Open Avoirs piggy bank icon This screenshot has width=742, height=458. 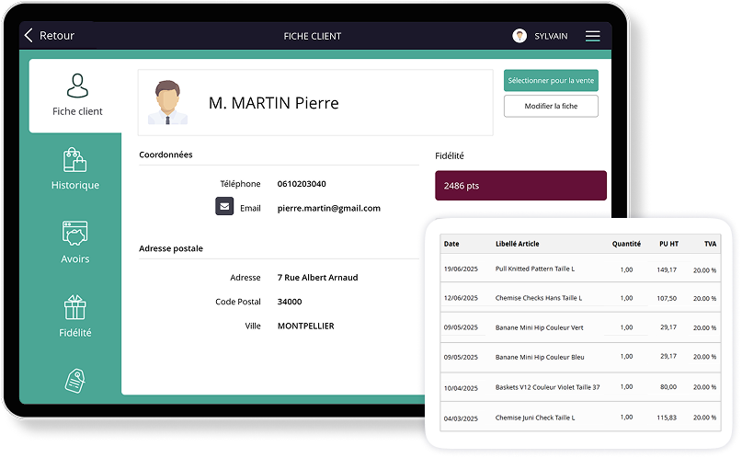point(74,234)
